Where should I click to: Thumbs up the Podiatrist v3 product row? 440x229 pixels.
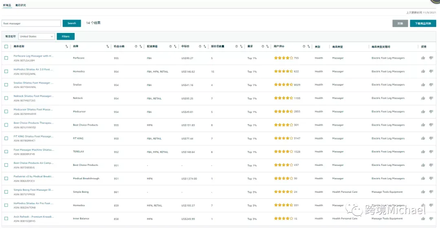423,178
